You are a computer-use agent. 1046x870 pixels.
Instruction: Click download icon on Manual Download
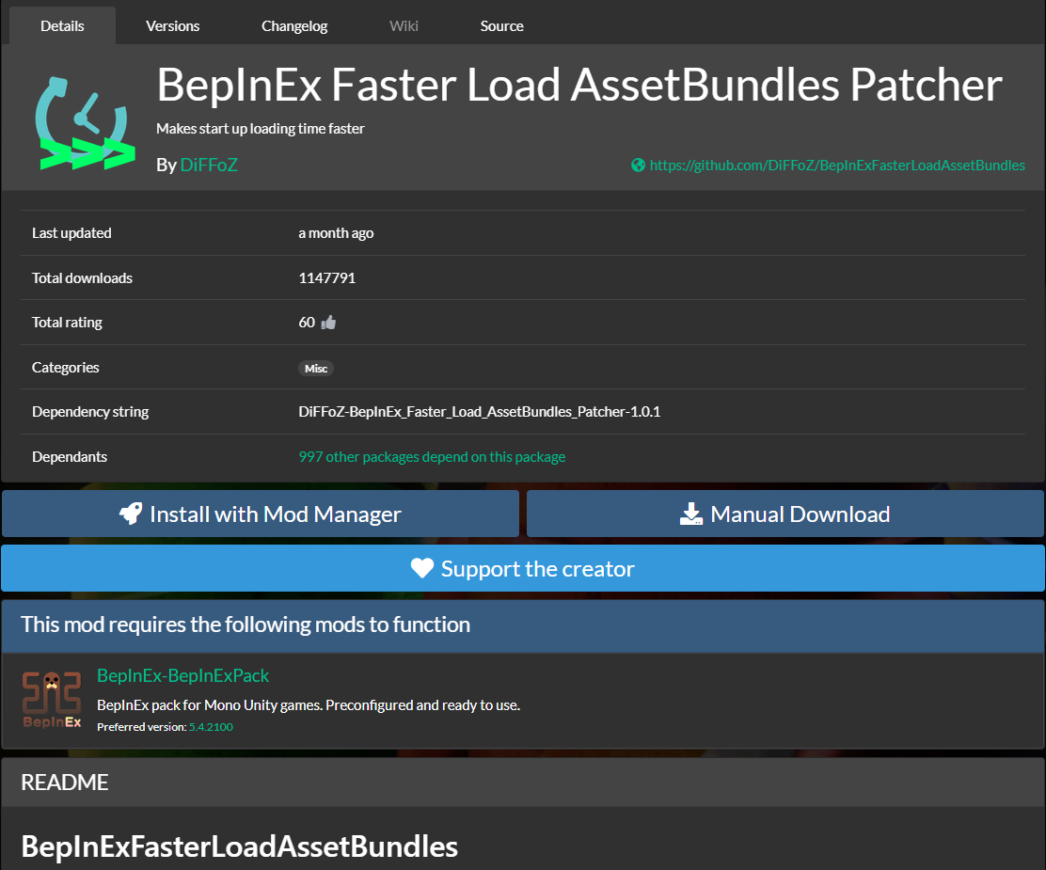[691, 514]
